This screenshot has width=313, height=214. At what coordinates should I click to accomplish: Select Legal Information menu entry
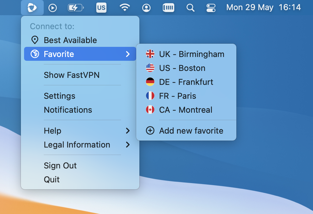point(80,145)
